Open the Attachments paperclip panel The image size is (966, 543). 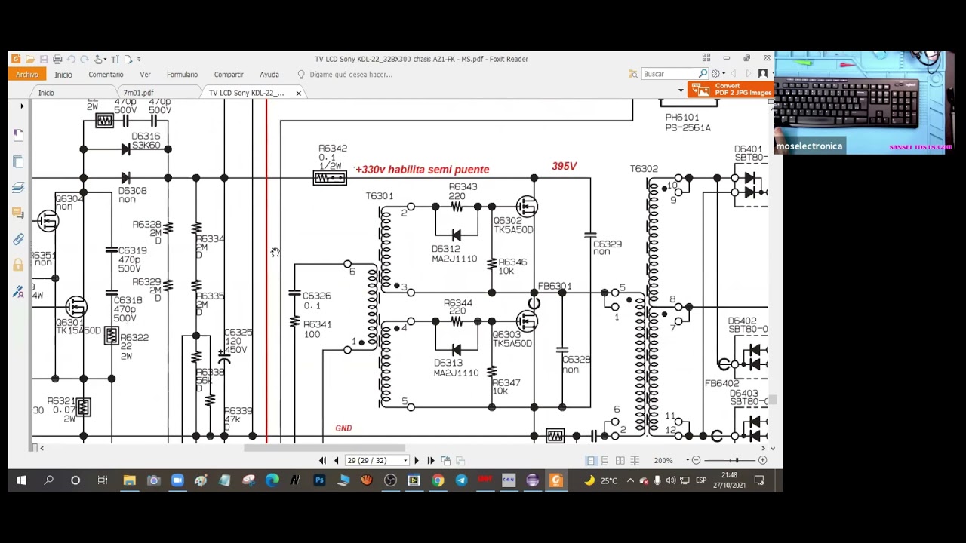click(18, 240)
